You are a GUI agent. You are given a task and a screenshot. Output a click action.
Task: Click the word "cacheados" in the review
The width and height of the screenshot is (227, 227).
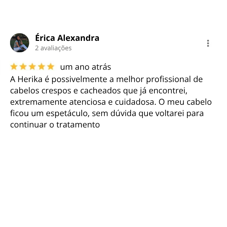101,91
